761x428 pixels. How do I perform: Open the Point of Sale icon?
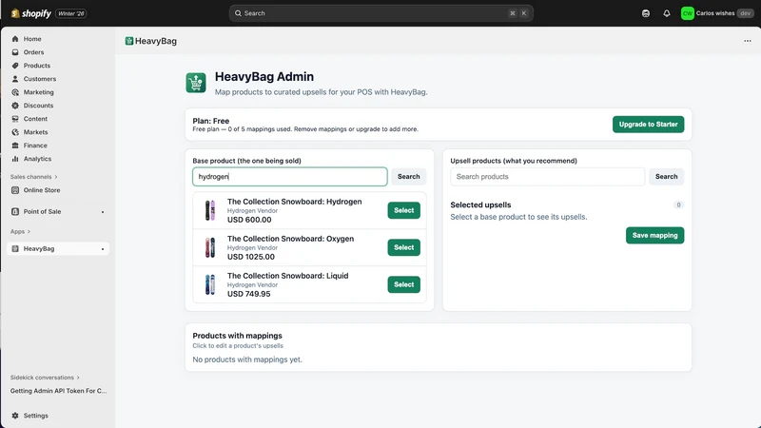pos(15,211)
